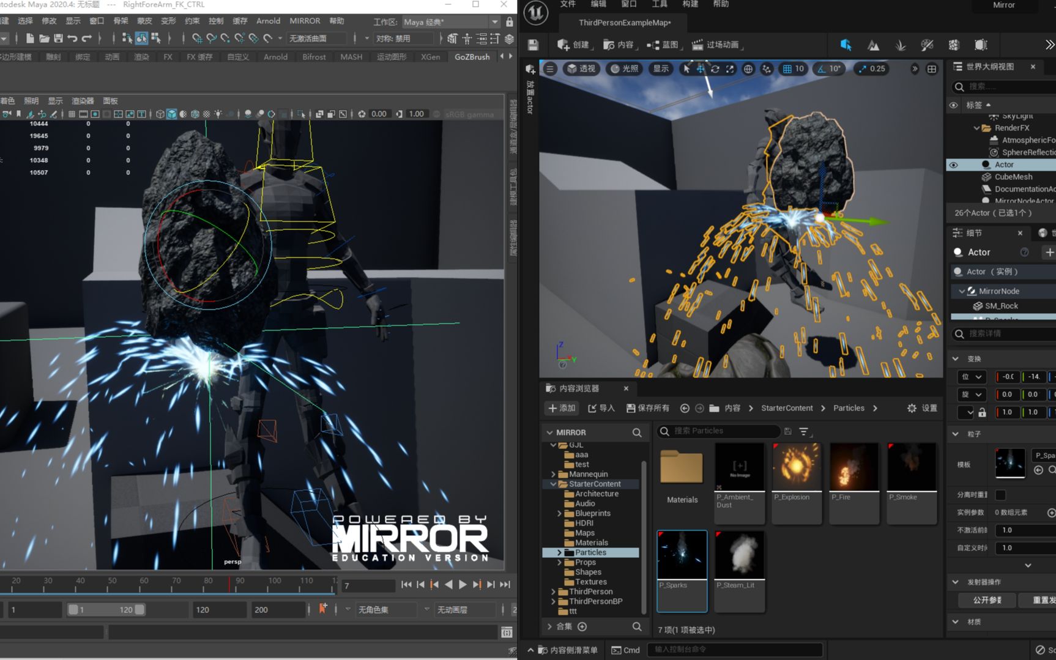Select the Unreal viewport scale tool
This screenshot has width=1056, height=660.
tap(730, 69)
